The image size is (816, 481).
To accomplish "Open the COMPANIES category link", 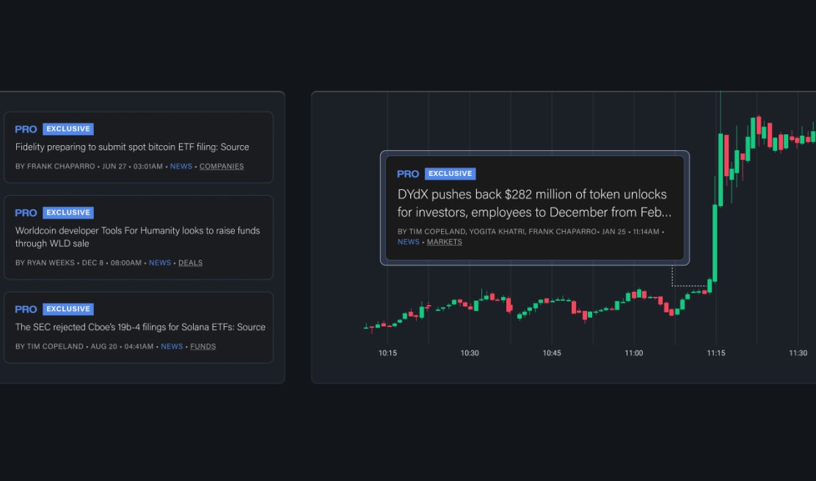I will (x=222, y=166).
